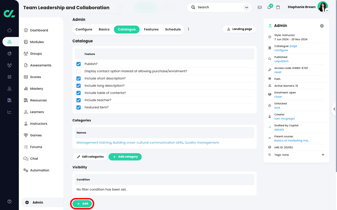
Task: Select the Catalogue tab
Action: 127,29
